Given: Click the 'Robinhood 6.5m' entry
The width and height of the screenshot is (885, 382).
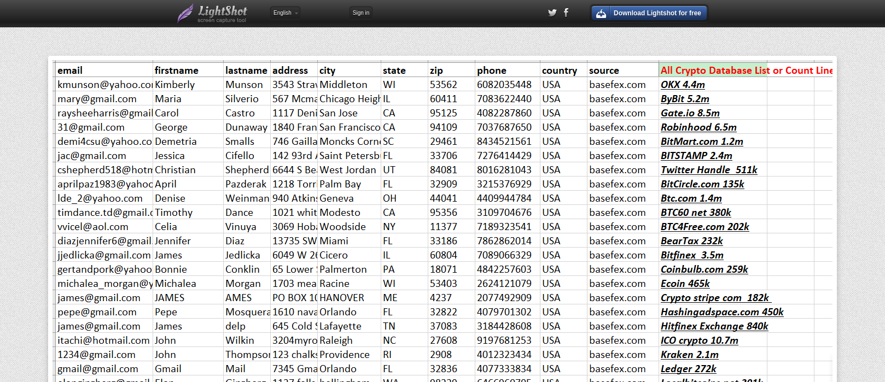Looking at the screenshot, I should coord(698,127).
